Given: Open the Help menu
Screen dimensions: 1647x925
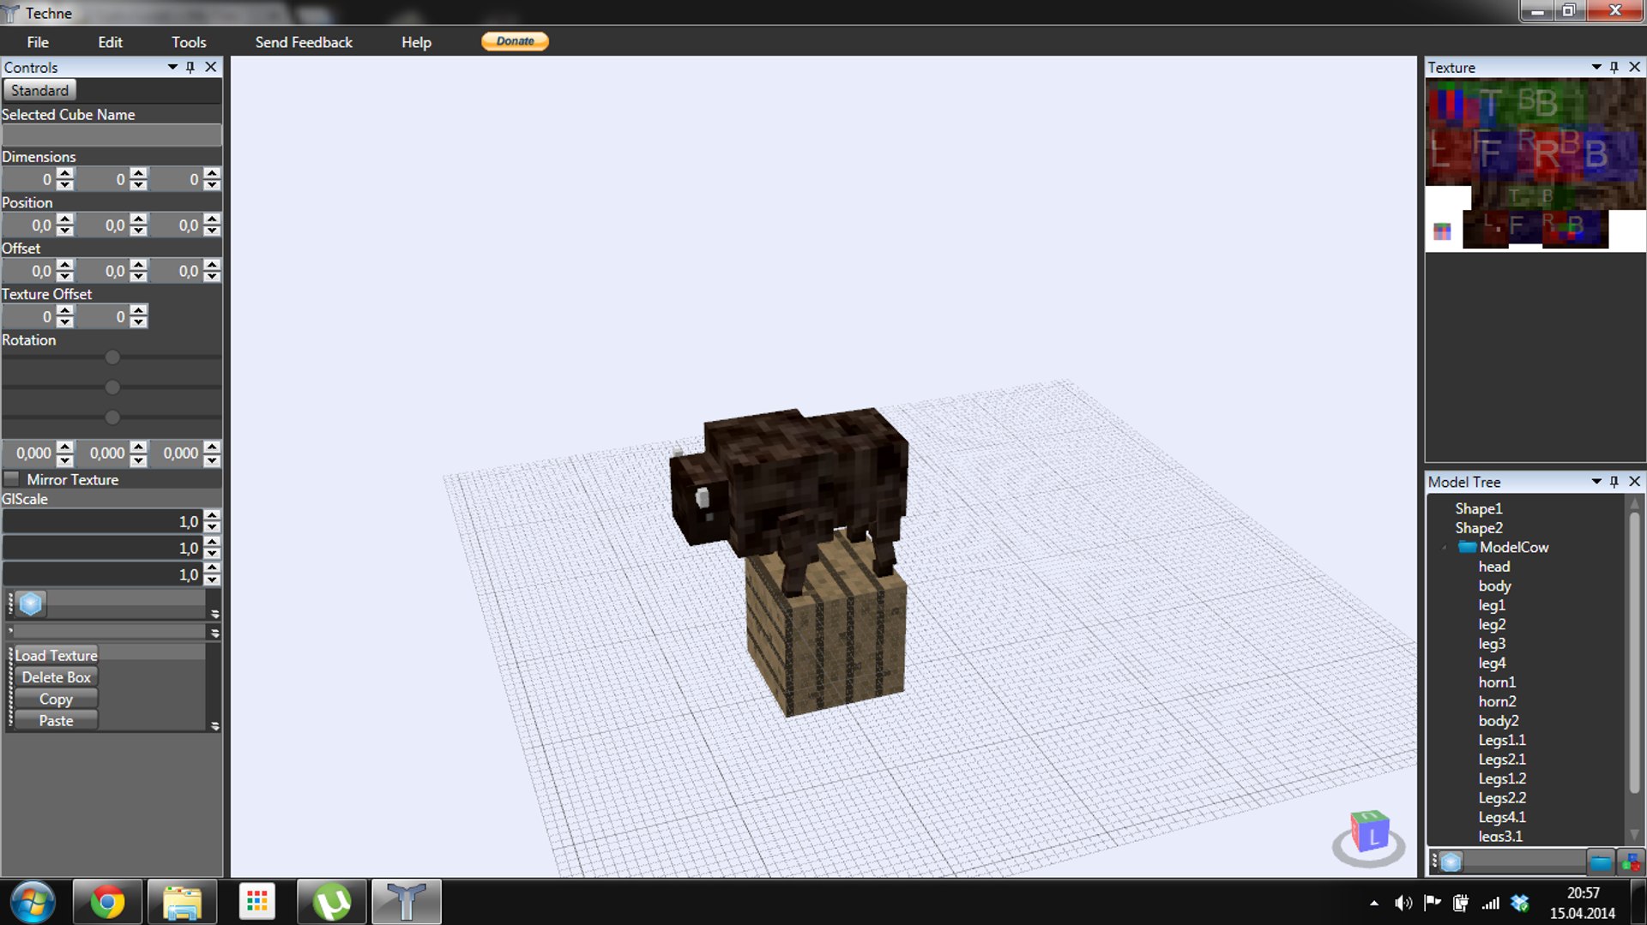Looking at the screenshot, I should click(416, 42).
